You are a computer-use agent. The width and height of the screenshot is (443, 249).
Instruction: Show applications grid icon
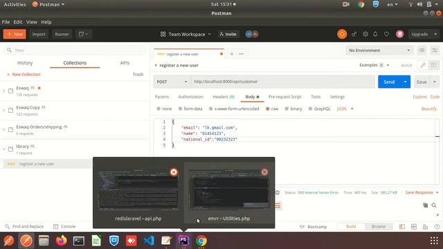[x=434, y=241]
